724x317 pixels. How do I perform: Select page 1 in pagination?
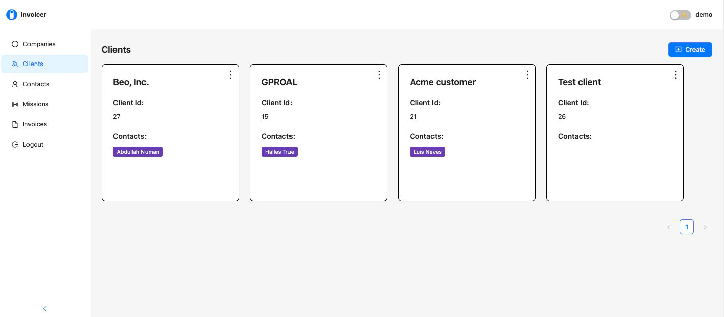click(x=687, y=227)
